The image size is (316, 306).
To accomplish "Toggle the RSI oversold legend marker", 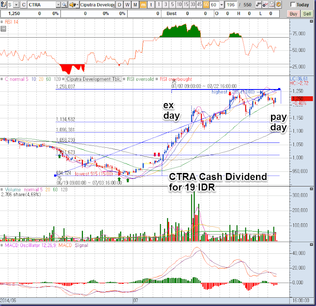I will point(124,79).
